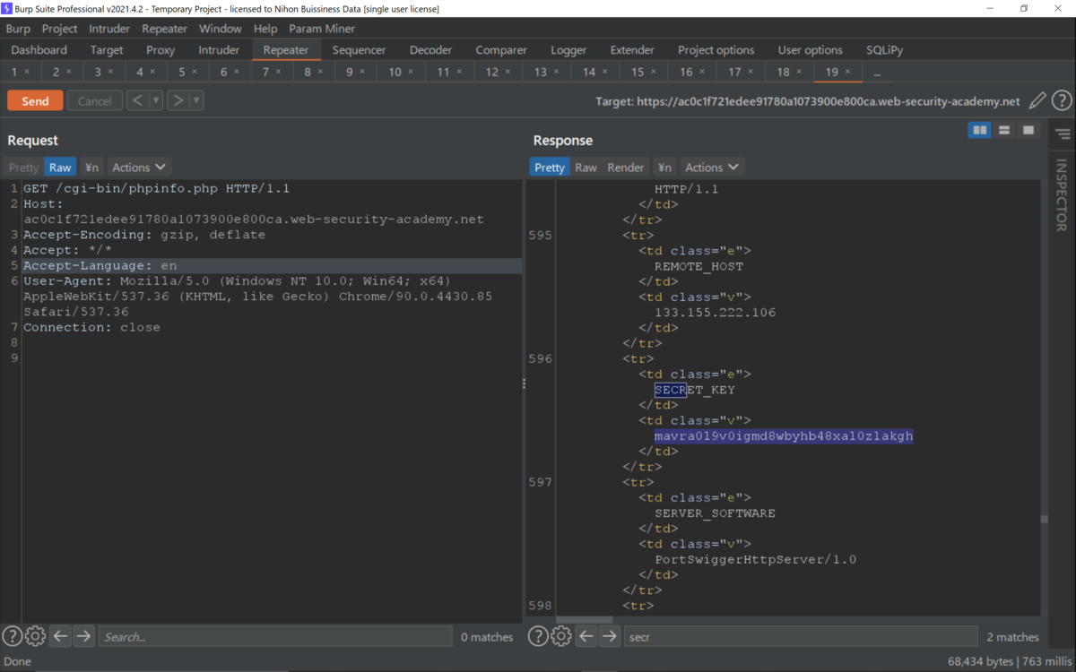
Task: Click the 133.155.222.106 IP value
Action: [715, 313]
